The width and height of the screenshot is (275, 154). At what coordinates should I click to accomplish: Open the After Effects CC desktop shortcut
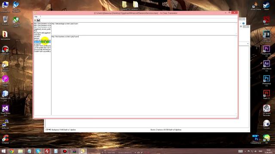pyautogui.click(x=266, y=66)
